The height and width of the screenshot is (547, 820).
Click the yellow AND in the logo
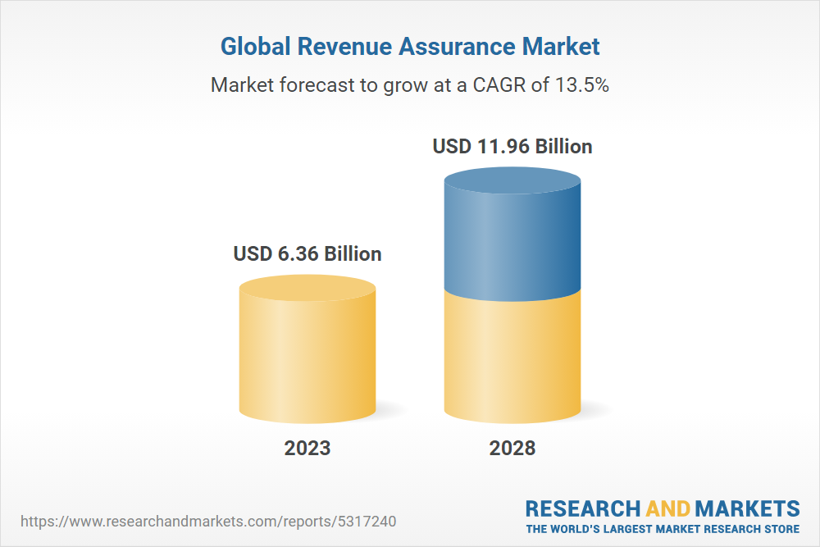(x=668, y=508)
